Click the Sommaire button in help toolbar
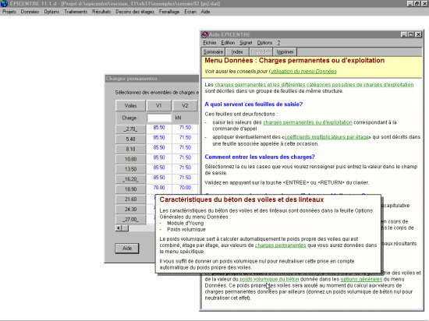Viewport: 429px width, 321px height. click(213, 52)
